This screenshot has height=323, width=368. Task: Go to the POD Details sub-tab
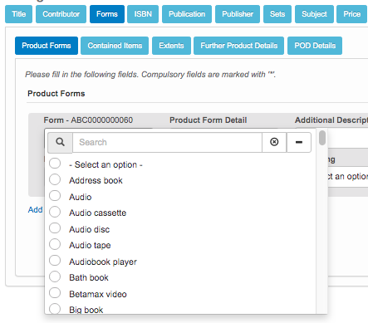click(315, 46)
